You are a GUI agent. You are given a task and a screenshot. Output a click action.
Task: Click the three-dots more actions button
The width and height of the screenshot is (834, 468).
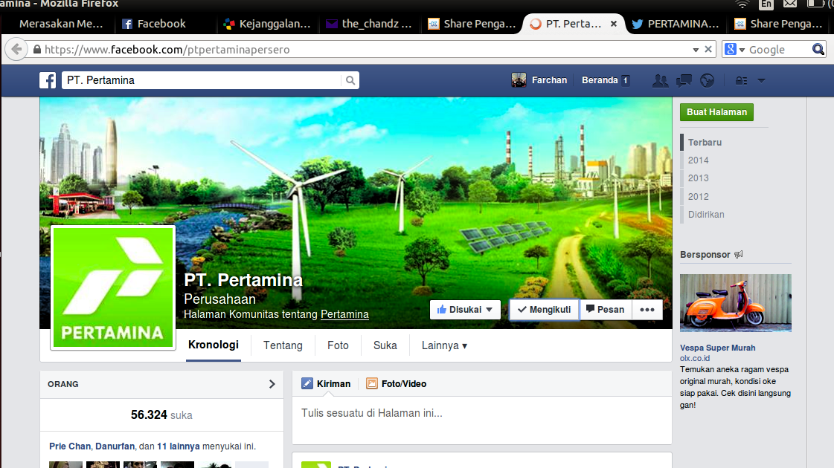click(647, 310)
